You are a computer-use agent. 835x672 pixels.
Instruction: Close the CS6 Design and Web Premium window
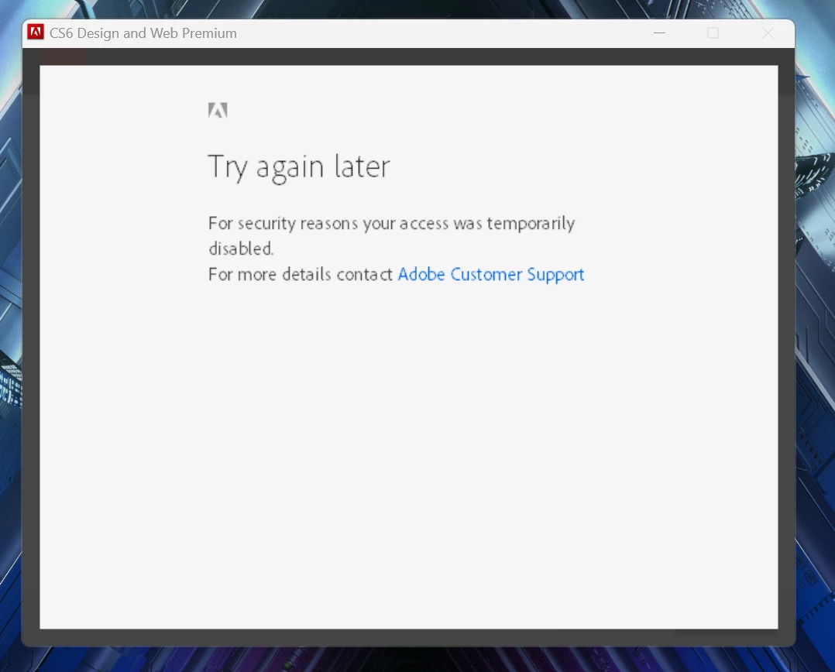click(768, 33)
